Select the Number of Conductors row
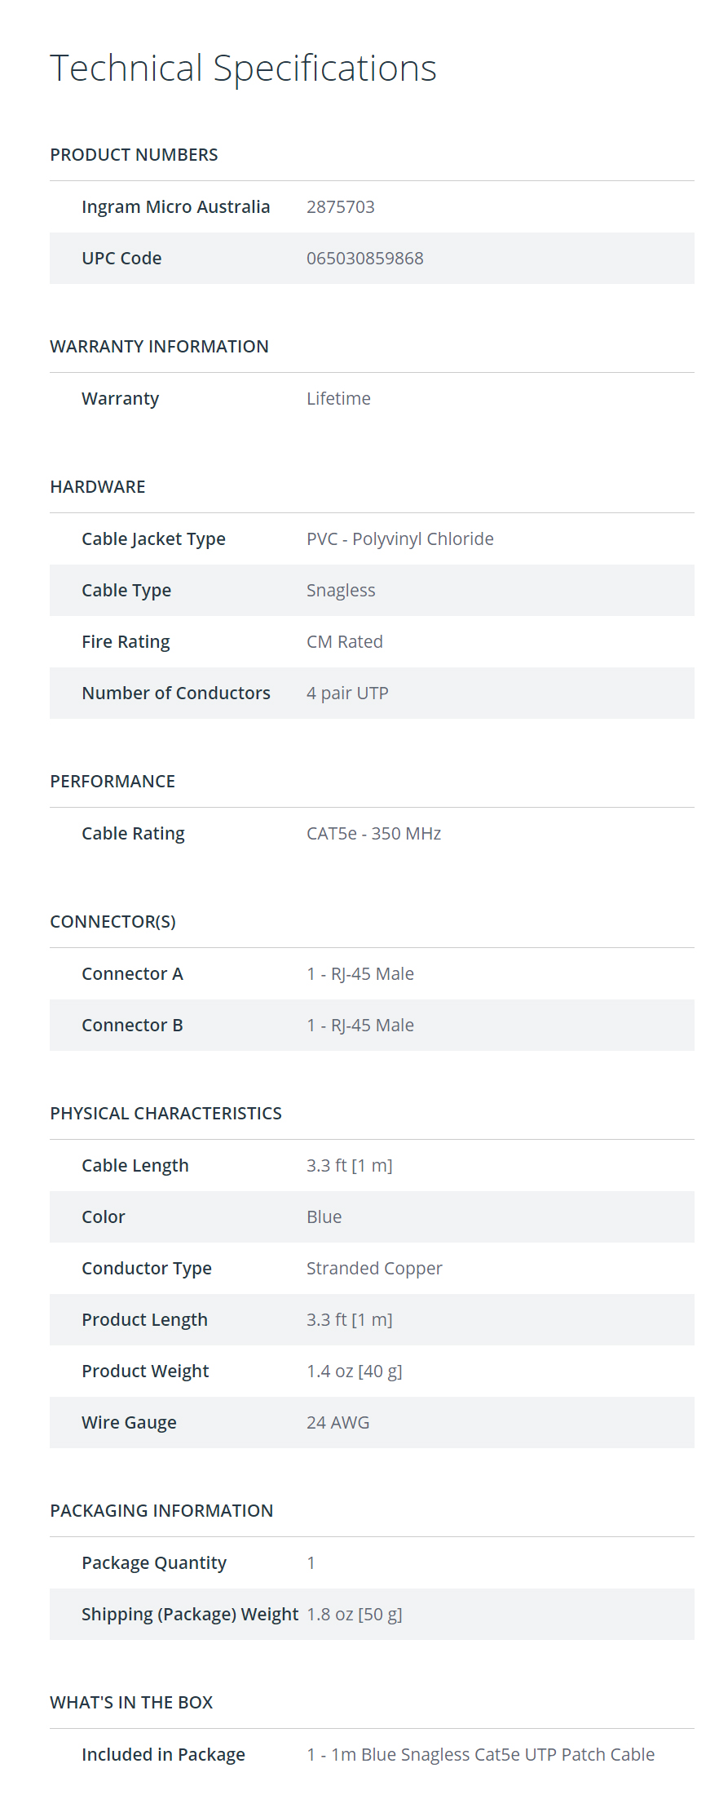This screenshot has width=719, height=1808. pos(372,694)
